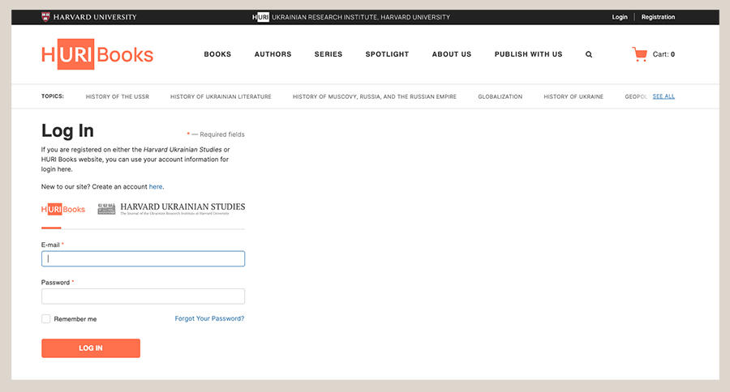730x392 pixels.
Task: Click the Harvard Ukrainian Studies building emblem
Action: (x=106, y=209)
